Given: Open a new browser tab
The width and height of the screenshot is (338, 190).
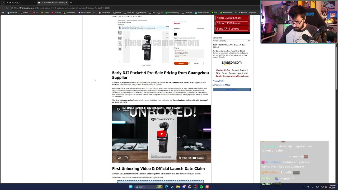Looking at the screenshot, I should [x=71, y=3].
